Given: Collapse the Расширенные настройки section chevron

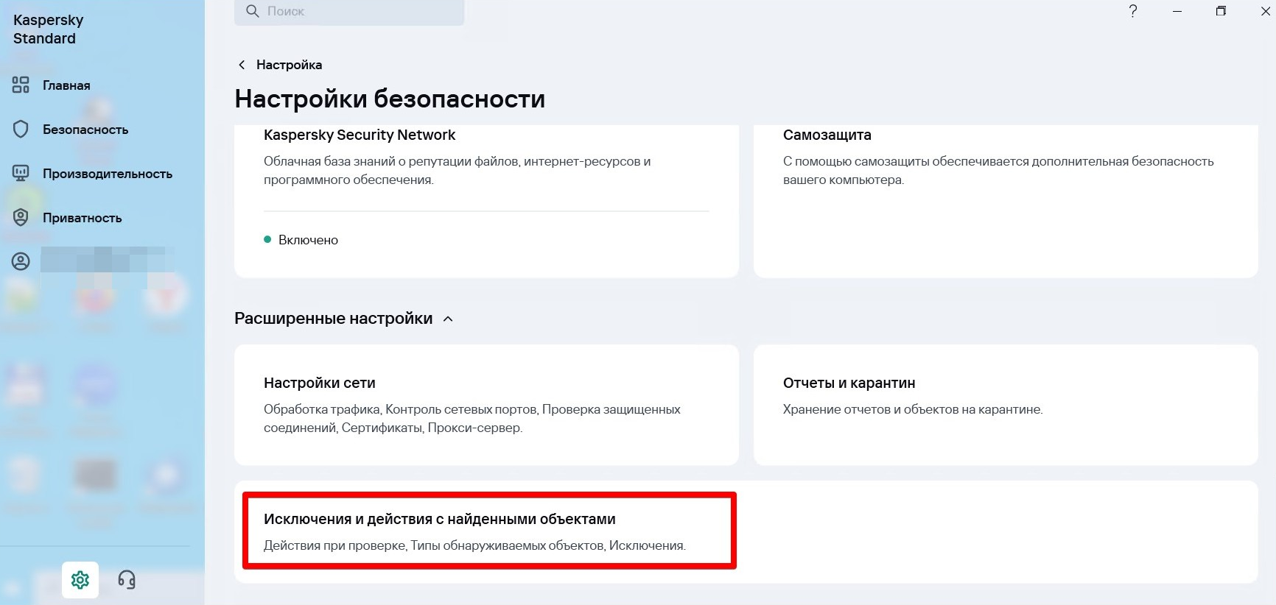Looking at the screenshot, I should coord(448,319).
